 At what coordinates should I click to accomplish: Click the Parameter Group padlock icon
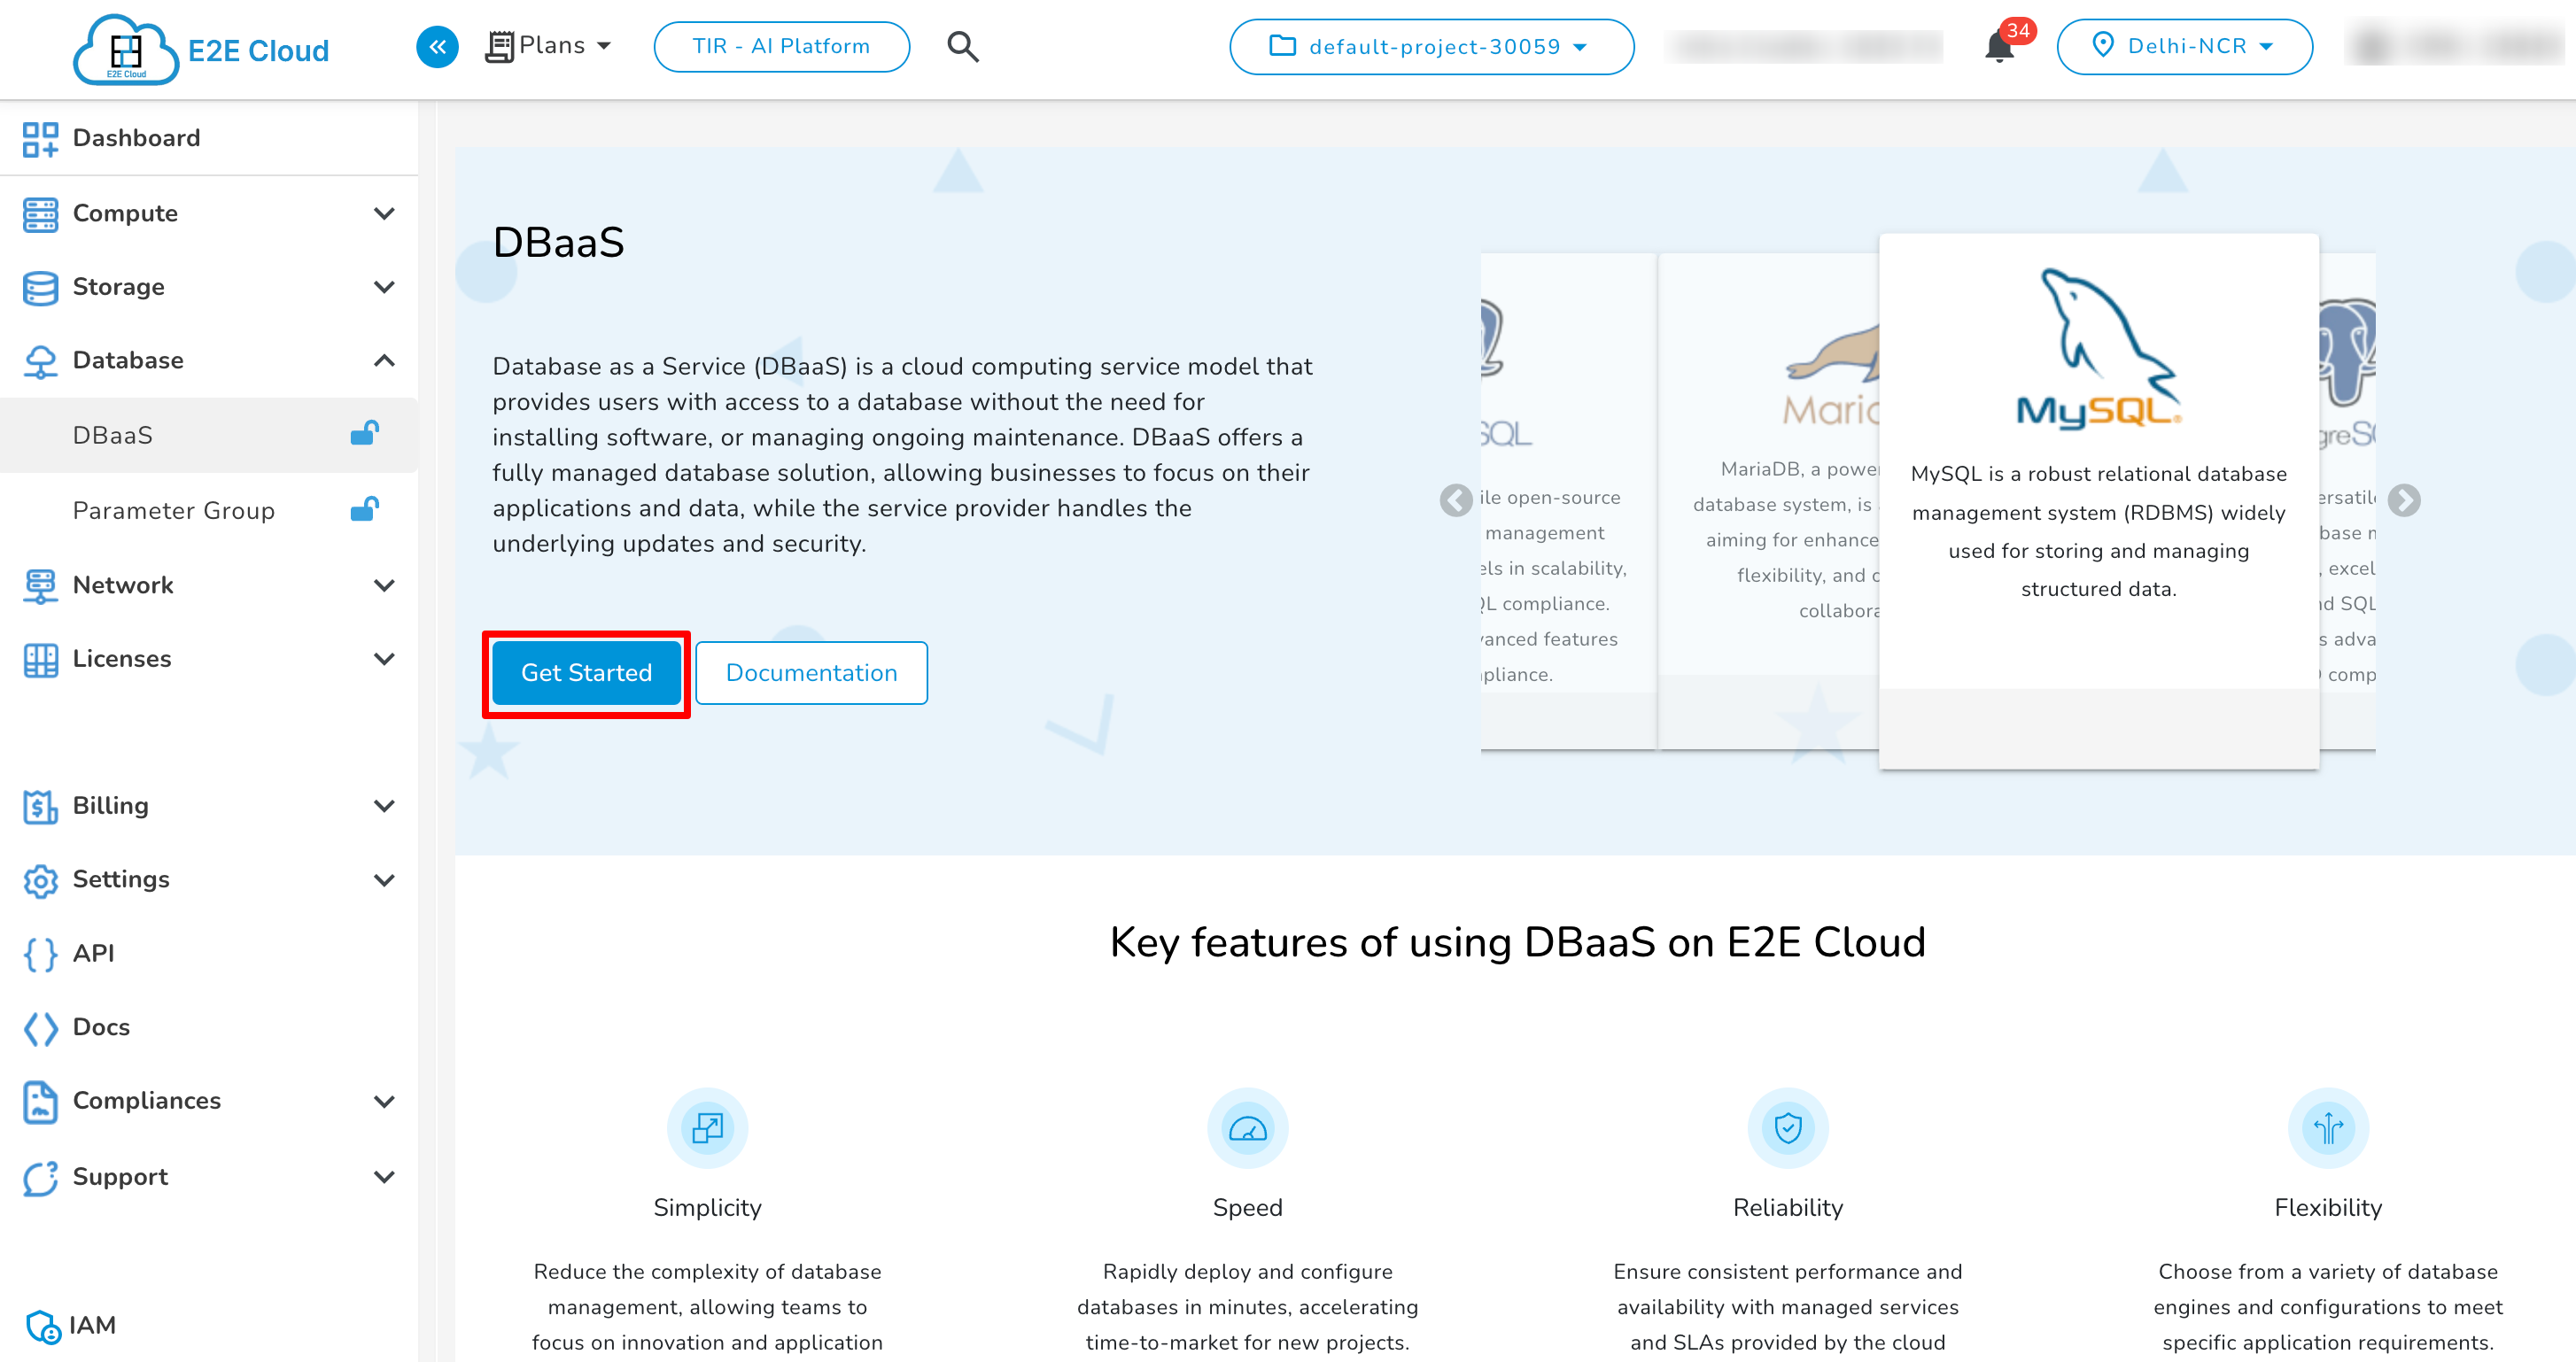(x=364, y=509)
